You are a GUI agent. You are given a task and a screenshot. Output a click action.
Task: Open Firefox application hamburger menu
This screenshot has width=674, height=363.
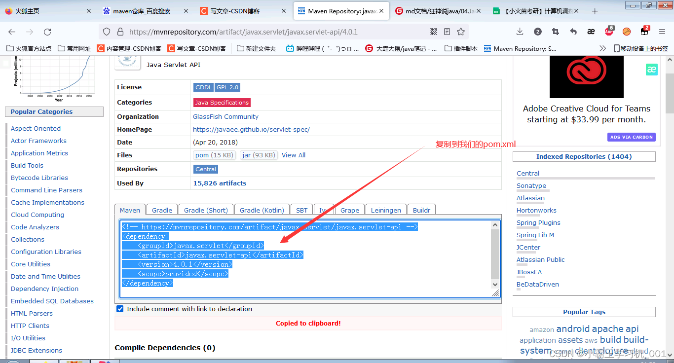[662, 32]
